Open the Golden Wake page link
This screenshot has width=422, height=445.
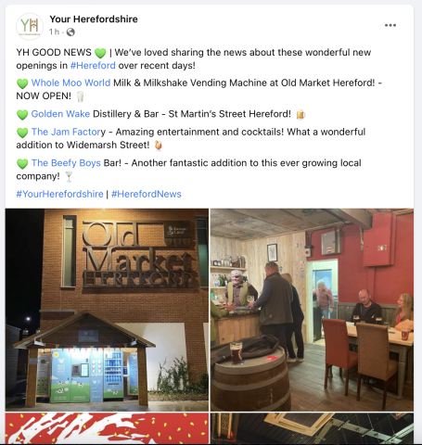pos(60,114)
